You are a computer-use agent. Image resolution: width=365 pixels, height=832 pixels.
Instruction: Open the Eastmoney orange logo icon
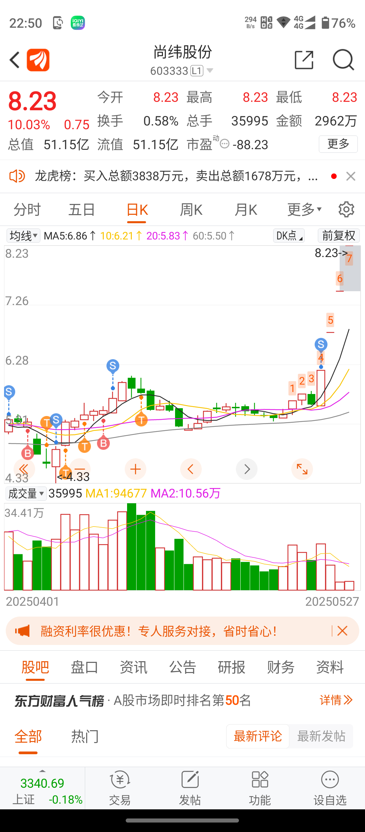(x=38, y=60)
